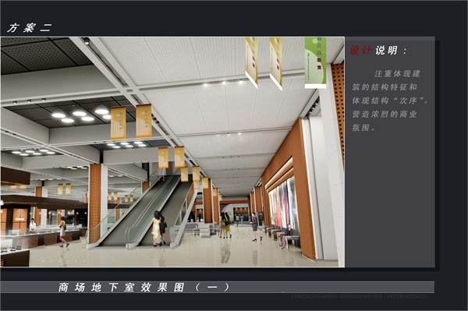Select the illuminated poster wall display
468x311 pixels.
(x=282, y=203)
